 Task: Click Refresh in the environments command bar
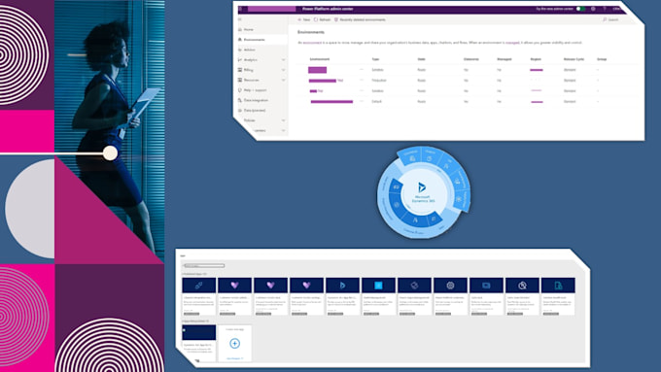pos(322,19)
